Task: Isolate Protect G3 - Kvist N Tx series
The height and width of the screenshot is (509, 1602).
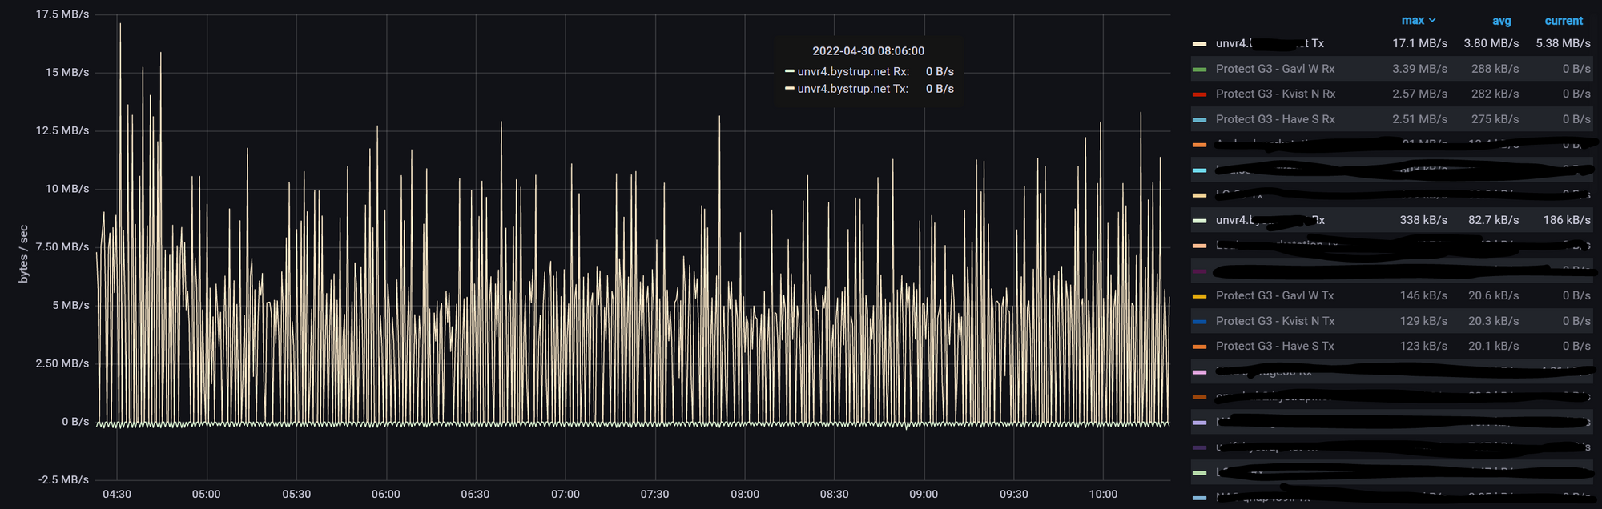Action: tap(1274, 321)
